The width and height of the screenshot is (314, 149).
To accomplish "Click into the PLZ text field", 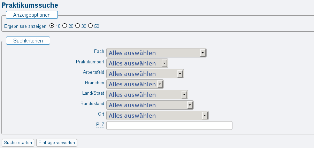I will point(169,125).
